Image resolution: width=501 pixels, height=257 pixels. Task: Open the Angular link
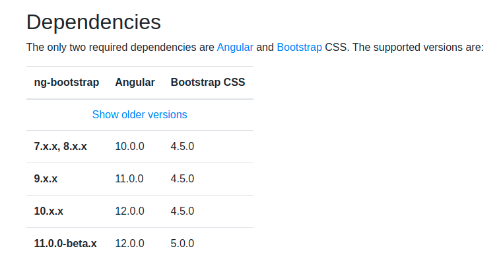click(235, 48)
